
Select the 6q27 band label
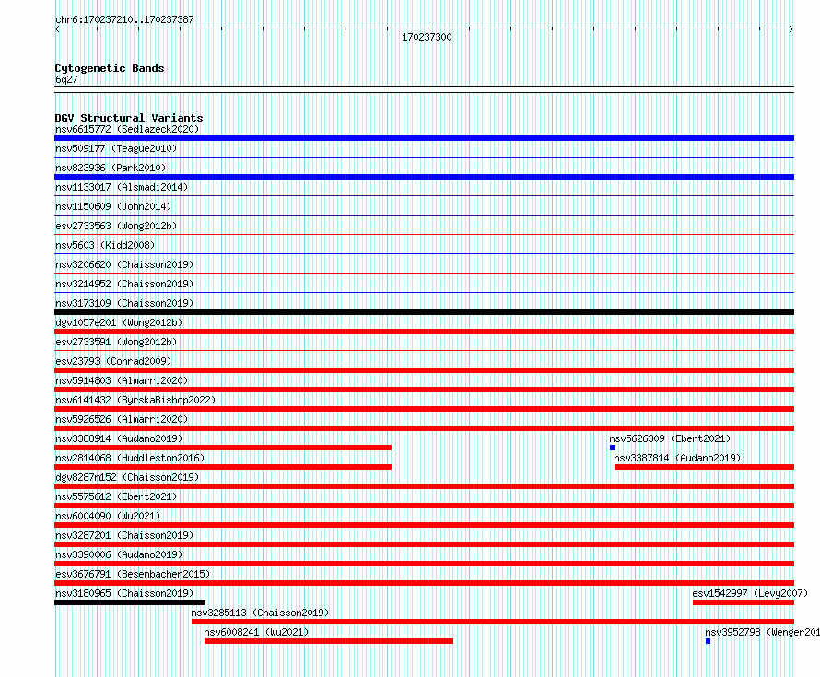point(66,79)
